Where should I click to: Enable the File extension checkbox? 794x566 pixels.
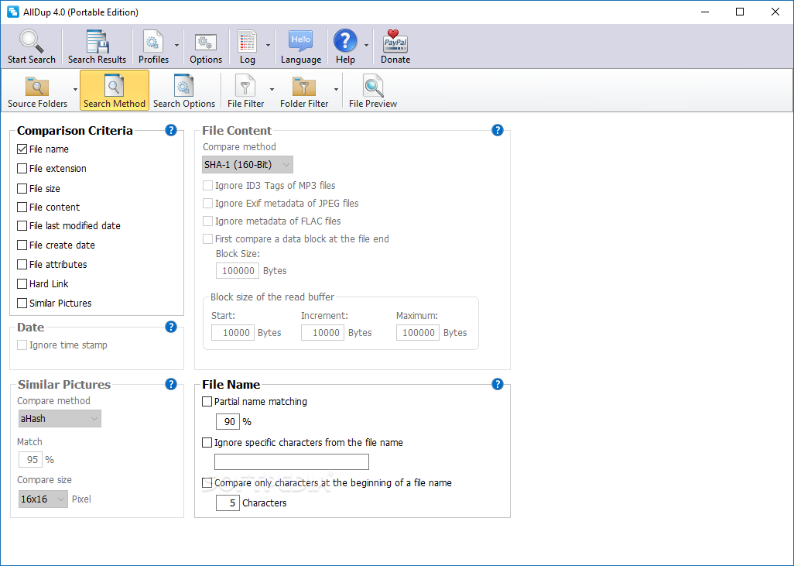pos(22,168)
